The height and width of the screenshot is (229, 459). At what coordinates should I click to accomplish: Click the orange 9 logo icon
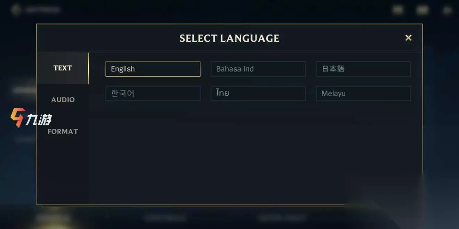click(x=16, y=118)
